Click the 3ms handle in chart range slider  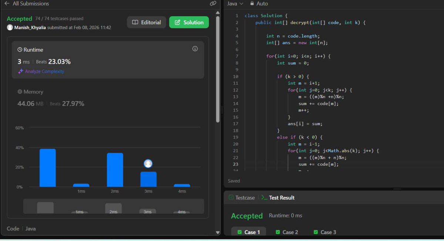click(x=148, y=212)
